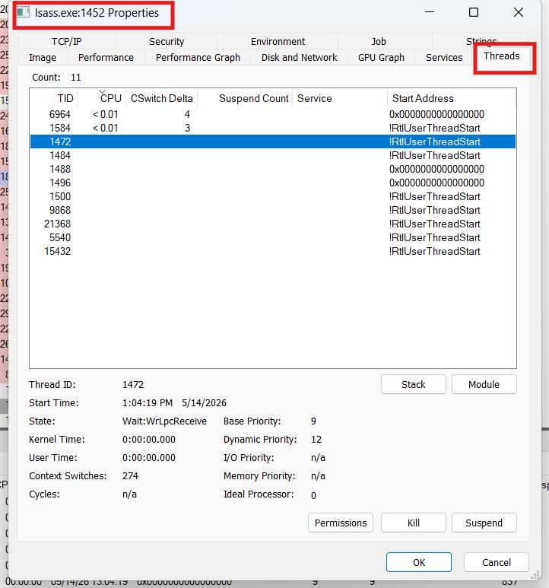The image size is (549, 588).
Task: Select thread row 1484
Action: (x=273, y=156)
